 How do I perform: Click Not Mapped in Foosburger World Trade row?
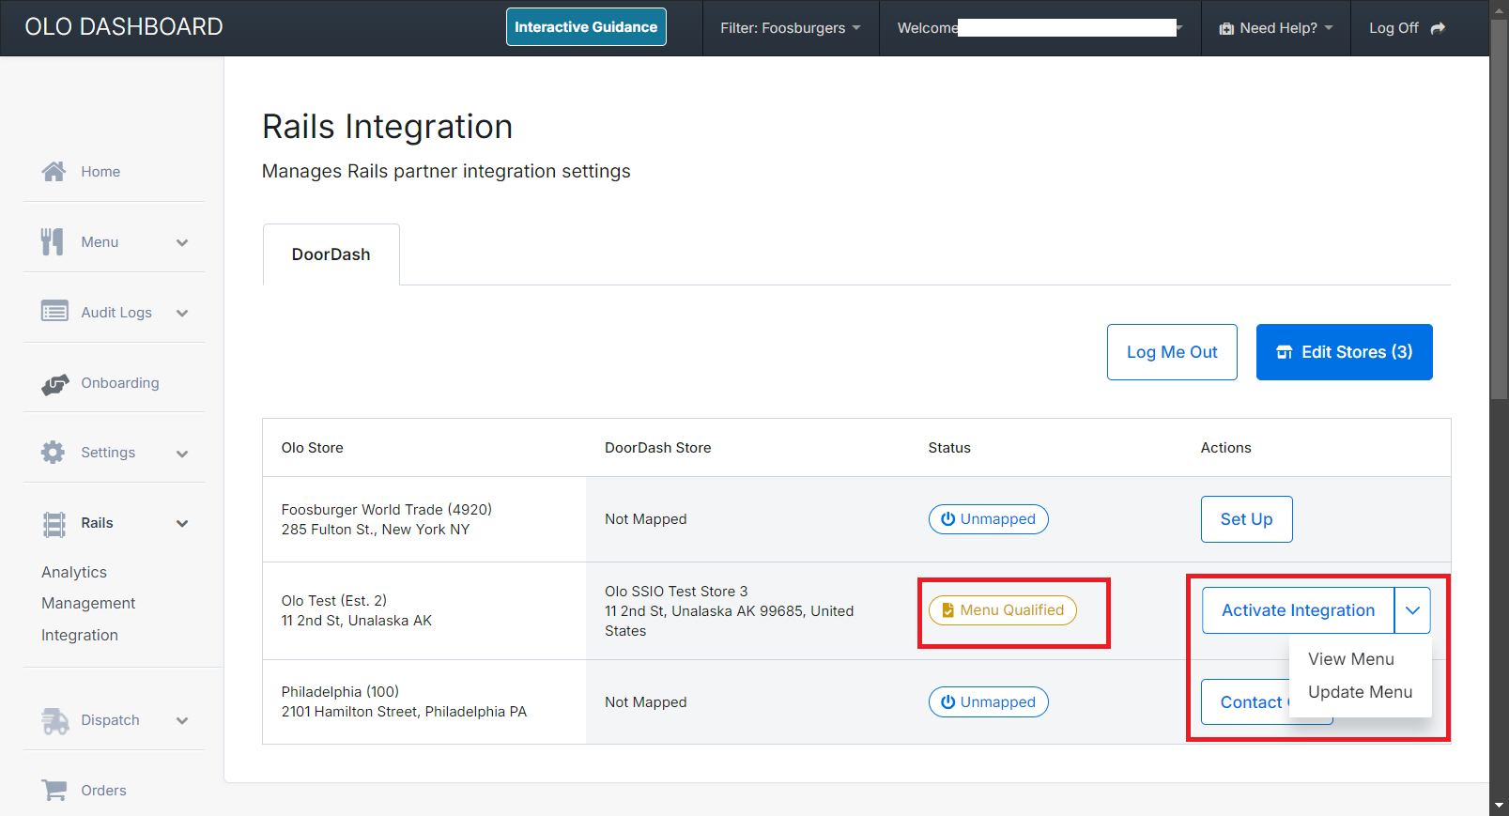point(646,519)
